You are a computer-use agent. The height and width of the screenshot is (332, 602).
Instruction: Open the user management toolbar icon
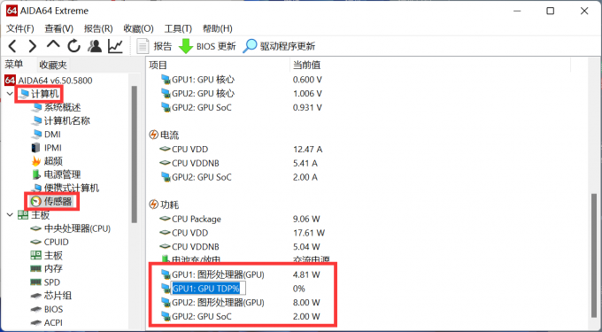[95, 46]
